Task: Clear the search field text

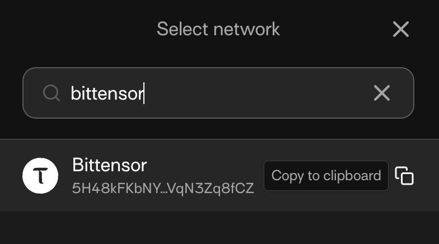Action: (381, 93)
